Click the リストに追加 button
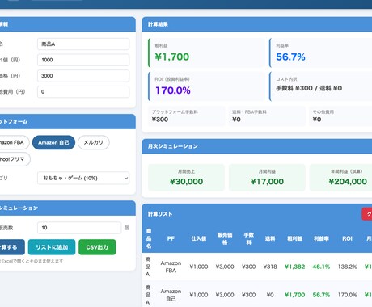Image resolution: width=372 pixels, height=307 pixels. click(x=52, y=247)
